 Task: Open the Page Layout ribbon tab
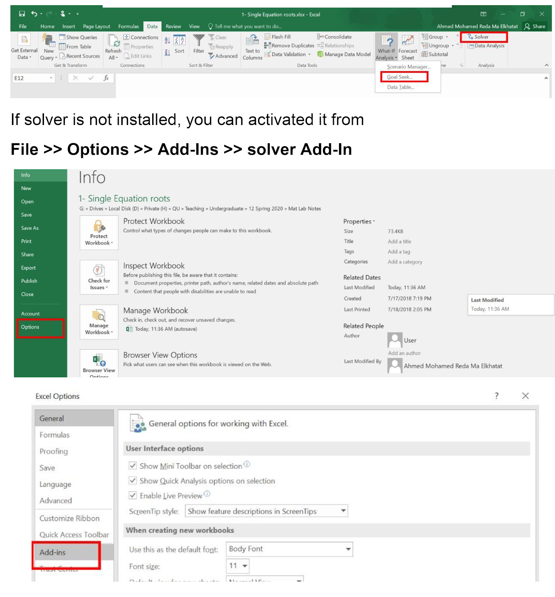97,26
